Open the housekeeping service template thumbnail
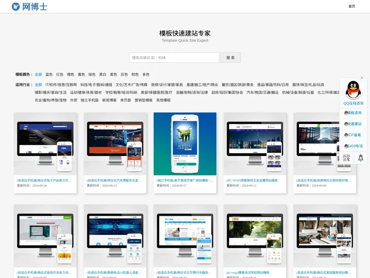Viewport: 370px width, 278px height. tap(325, 236)
